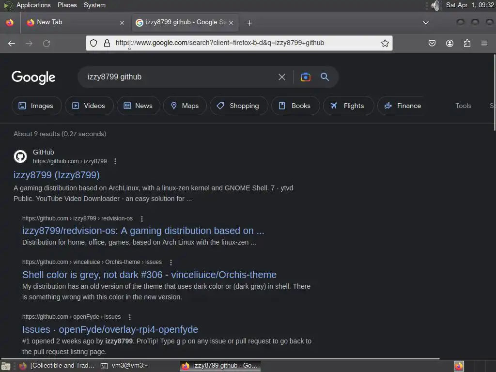
Task: Open Shell color is grey, not dark #306 link
Action: click(149, 275)
